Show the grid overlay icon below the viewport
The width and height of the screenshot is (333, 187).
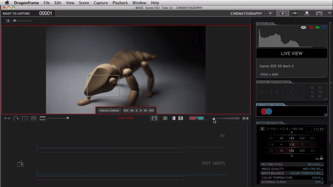33,118
